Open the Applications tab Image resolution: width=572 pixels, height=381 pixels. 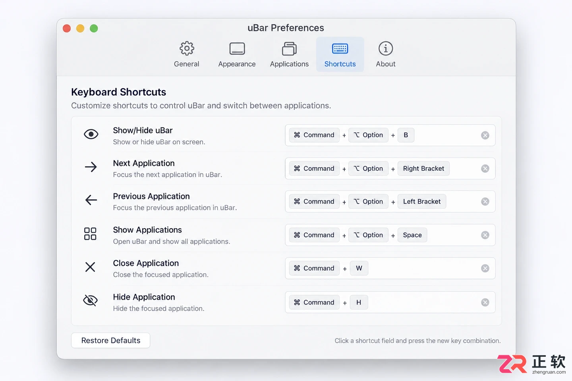tap(289, 54)
